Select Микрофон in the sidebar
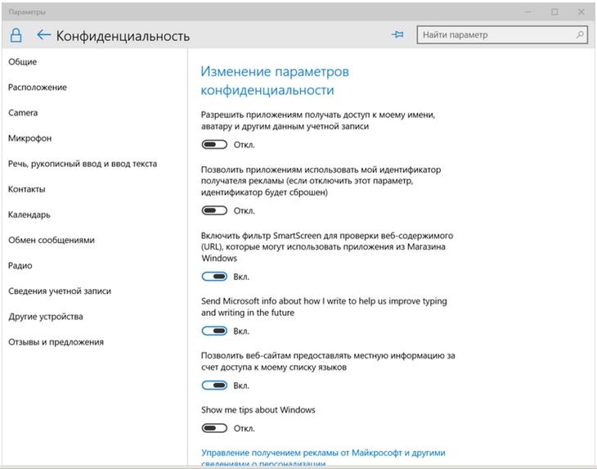 (29, 138)
